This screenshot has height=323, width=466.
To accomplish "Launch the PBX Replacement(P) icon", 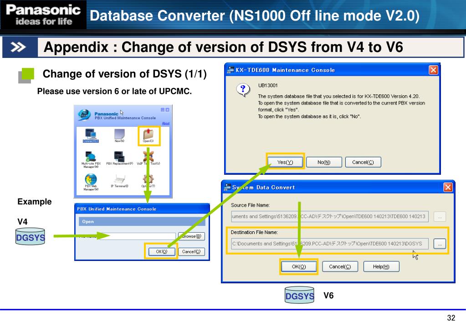I will tap(119, 158).
